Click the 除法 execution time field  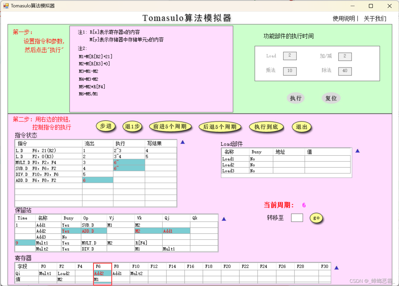[345, 71]
